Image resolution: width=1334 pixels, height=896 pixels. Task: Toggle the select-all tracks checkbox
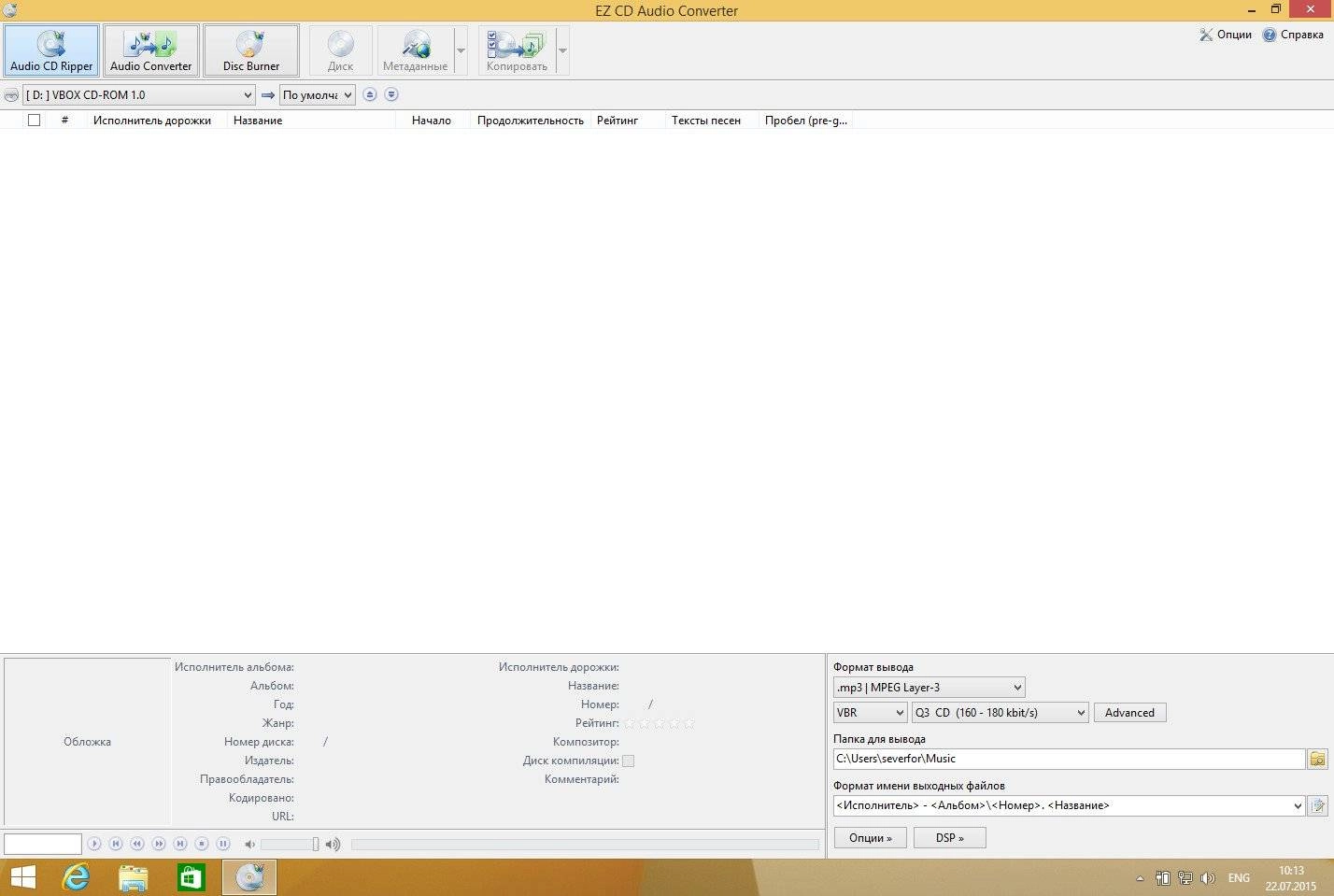35,120
